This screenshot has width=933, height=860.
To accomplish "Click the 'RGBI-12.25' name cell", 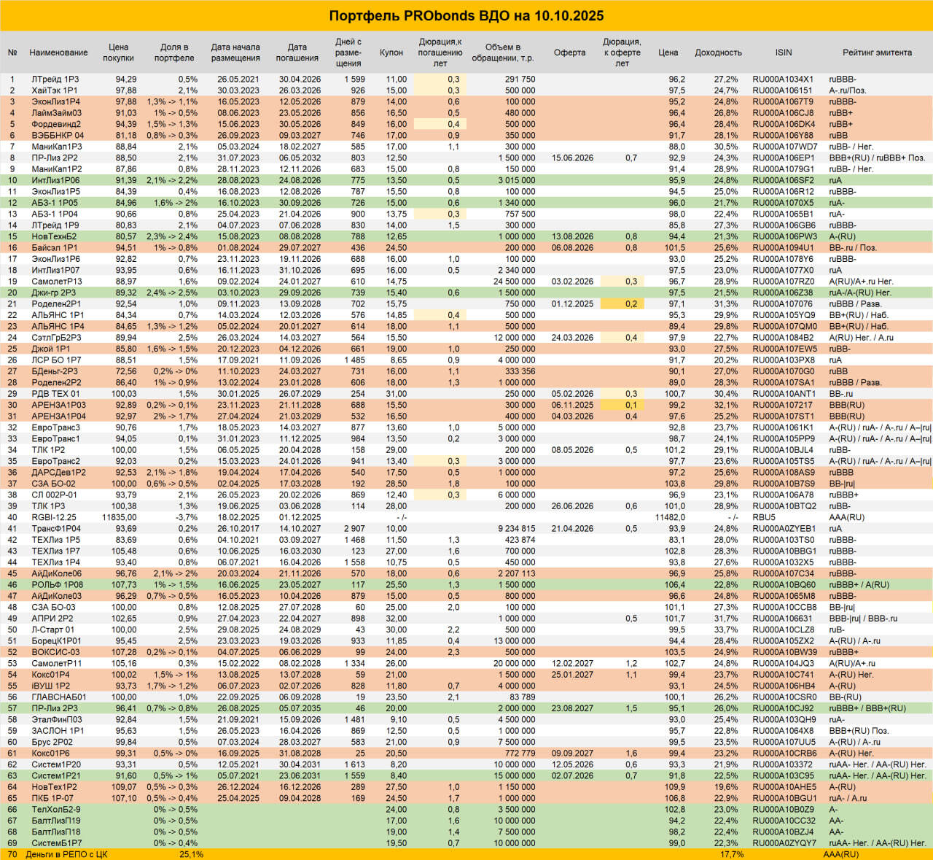I will click(54, 517).
